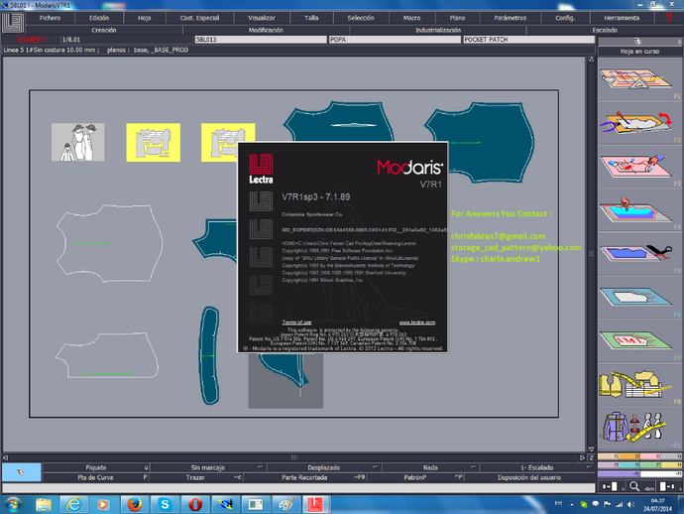Image resolution: width=684 pixels, height=514 pixels.
Task: Open the Visualizar menu
Action: pyautogui.click(x=262, y=18)
